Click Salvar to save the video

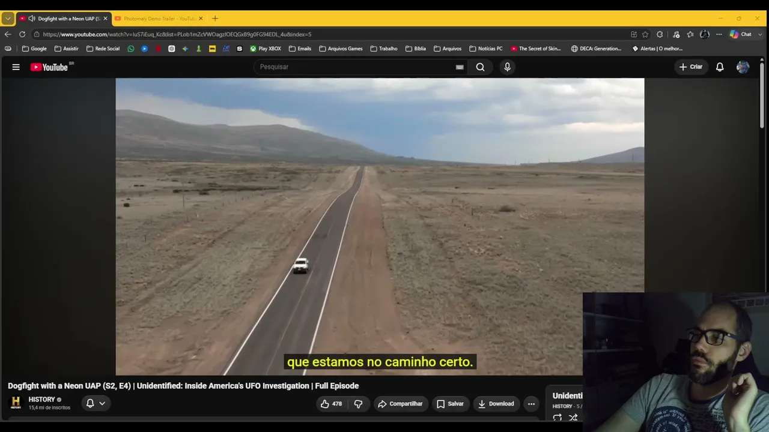pyautogui.click(x=450, y=404)
